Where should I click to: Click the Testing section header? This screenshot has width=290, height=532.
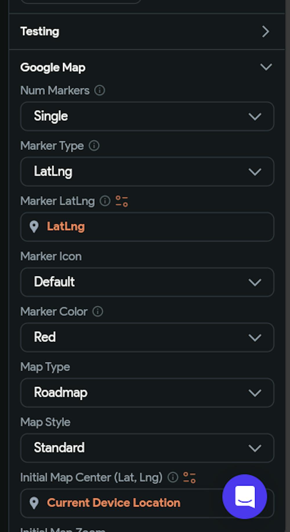pos(40,31)
